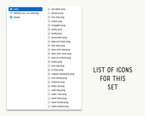The width and height of the screenshot is (145, 116).
Task: Expand the stamp folder chevron
Action: pyautogui.click(x=41, y=17)
